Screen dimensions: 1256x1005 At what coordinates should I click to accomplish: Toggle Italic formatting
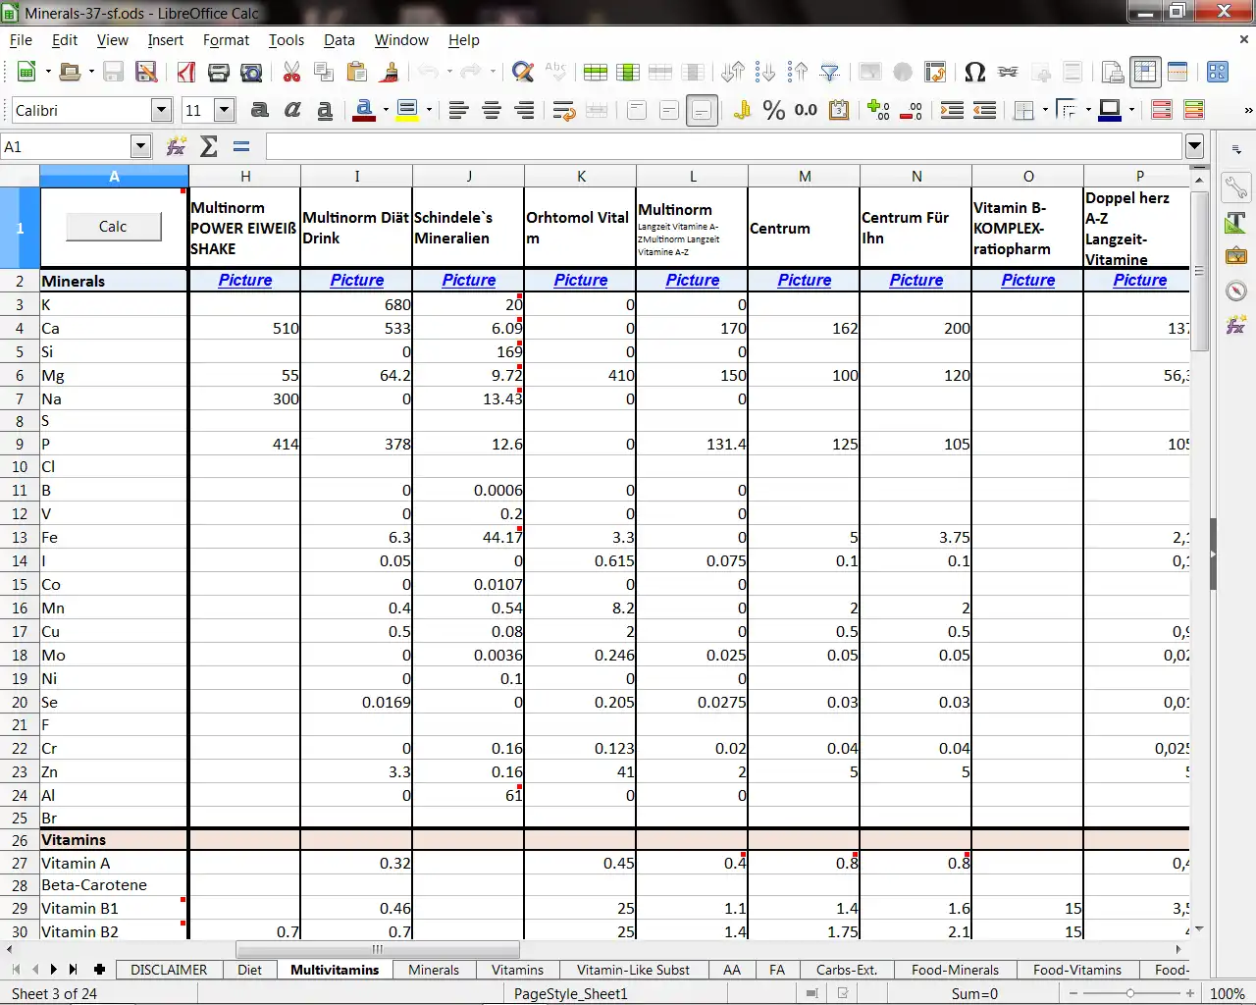point(292,110)
